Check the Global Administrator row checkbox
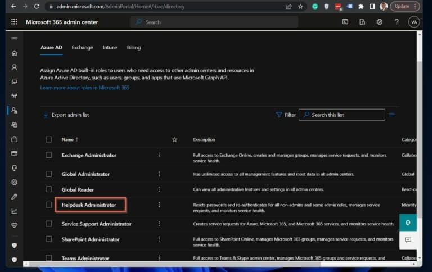This screenshot has width=432, height=272. tap(49, 174)
